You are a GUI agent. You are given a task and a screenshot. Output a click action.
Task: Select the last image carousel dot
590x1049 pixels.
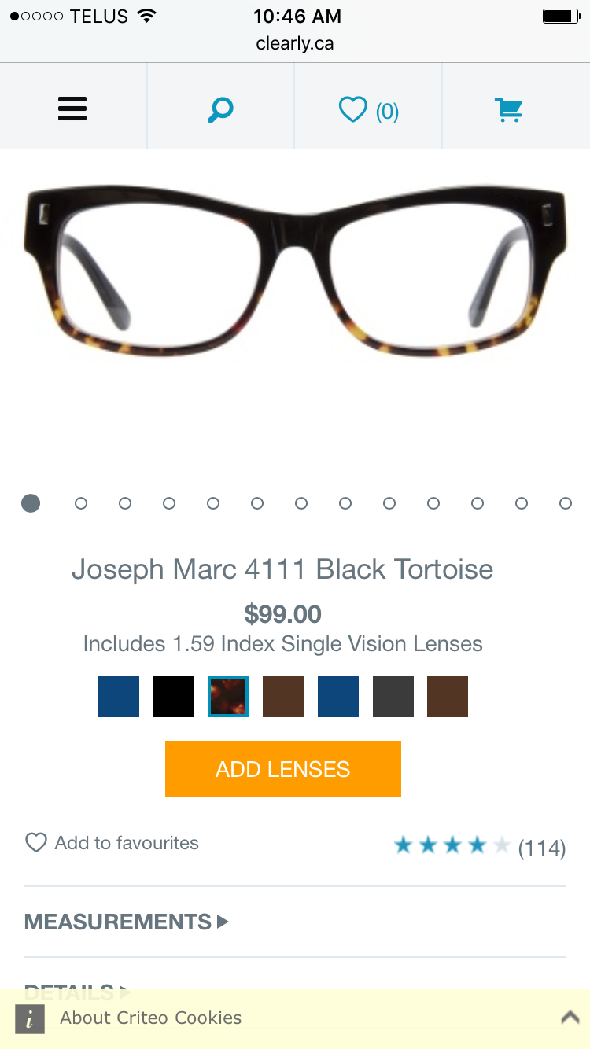coord(566,503)
